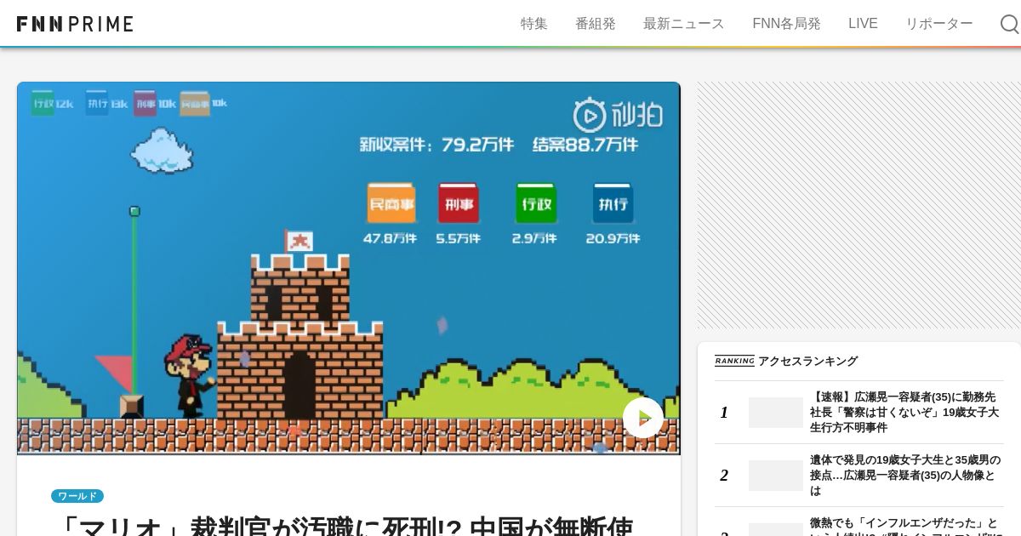Open the Mario judge article headline

click(x=342, y=525)
